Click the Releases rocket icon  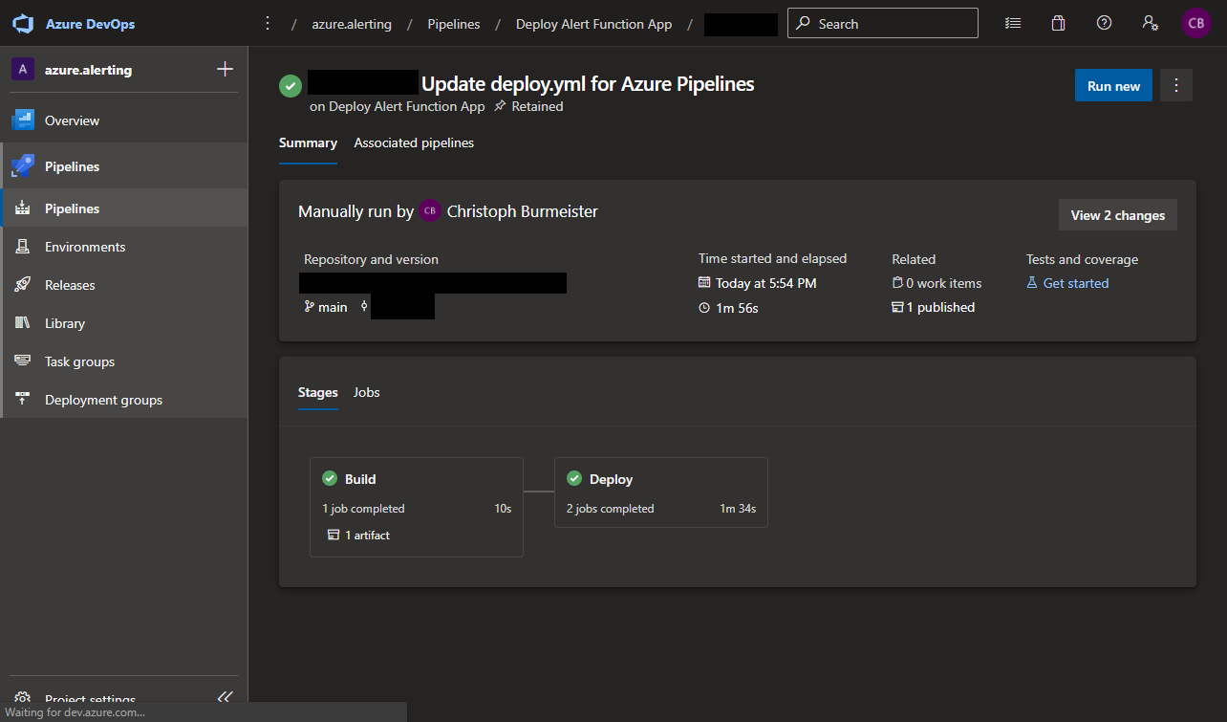point(23,285)
